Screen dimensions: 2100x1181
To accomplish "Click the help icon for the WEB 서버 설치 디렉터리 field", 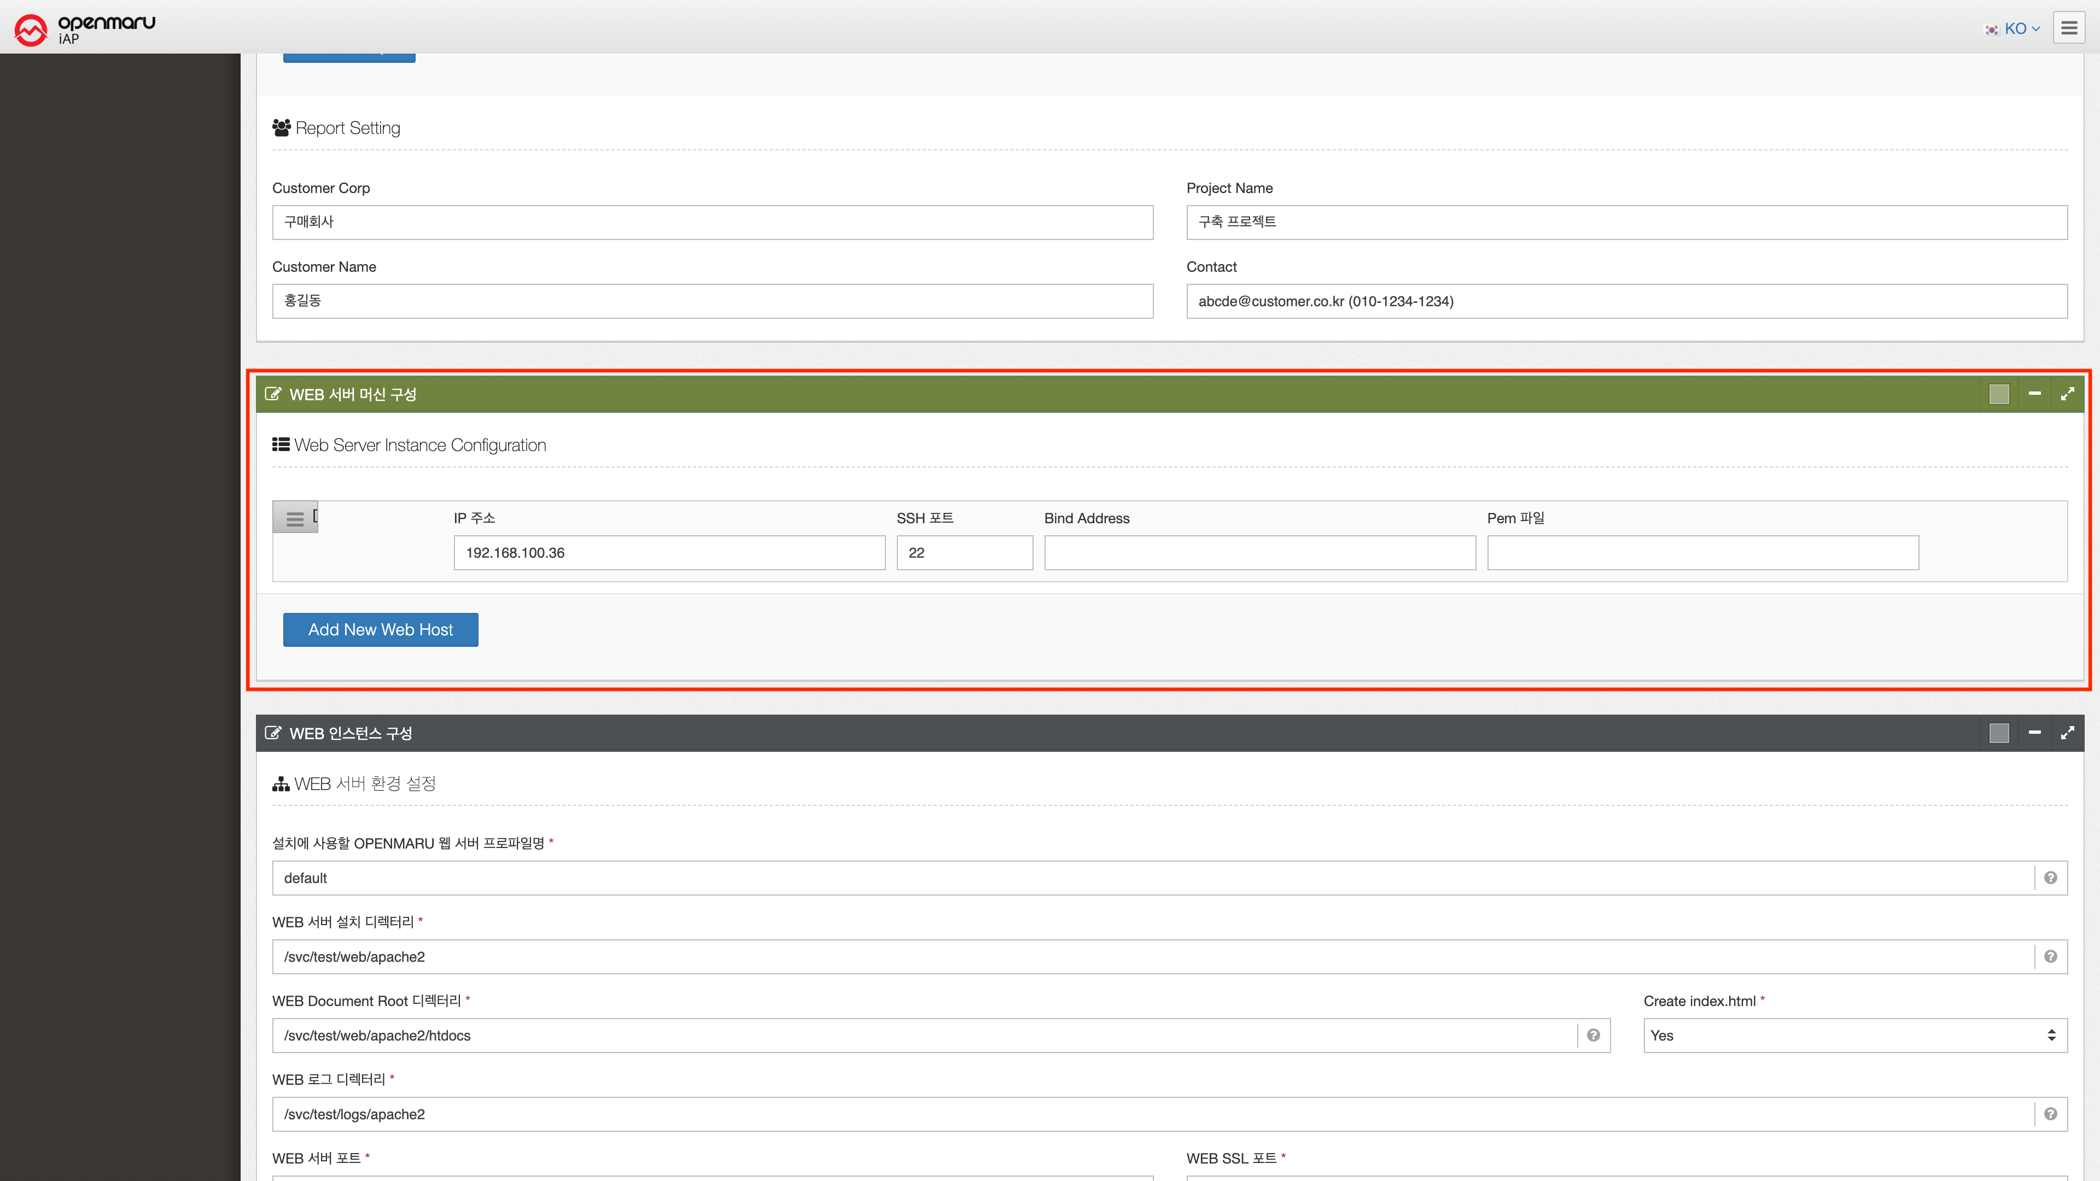I will click(2050, 957).
